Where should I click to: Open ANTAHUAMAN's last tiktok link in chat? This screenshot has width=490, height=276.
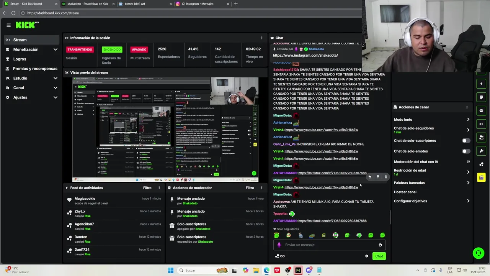[332, 221]
